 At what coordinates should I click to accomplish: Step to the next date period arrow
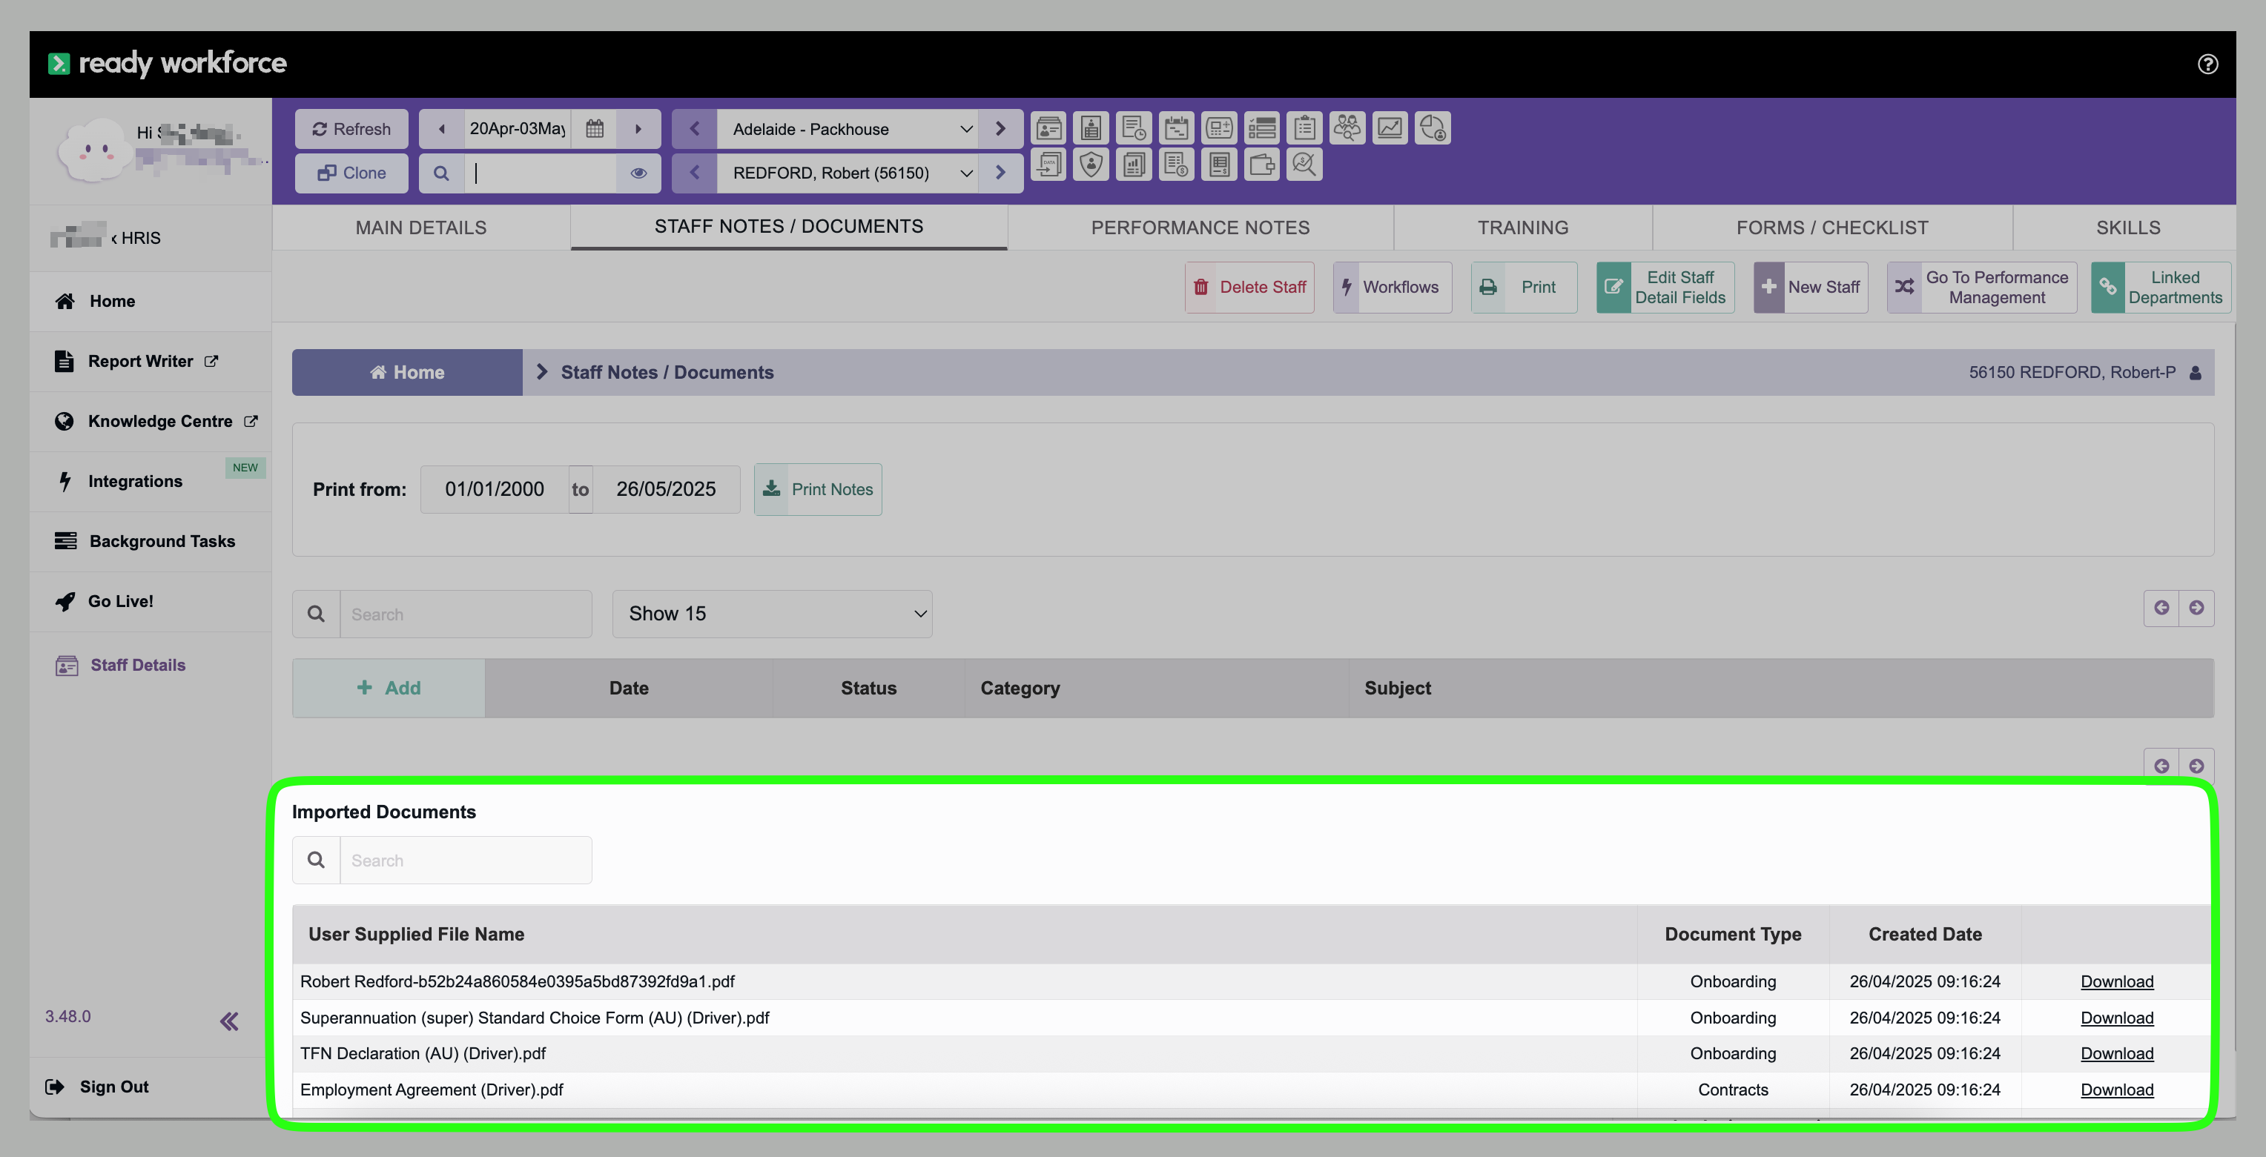[x=638, y=129]
